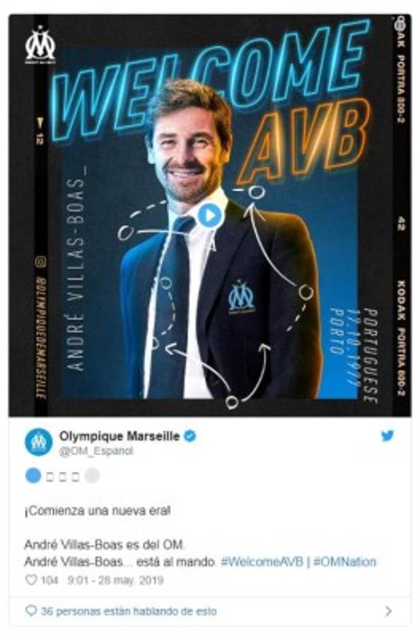
Task: Click the white circle emoji in tweet
Action: pyautogui.click(x=92, y=476)
